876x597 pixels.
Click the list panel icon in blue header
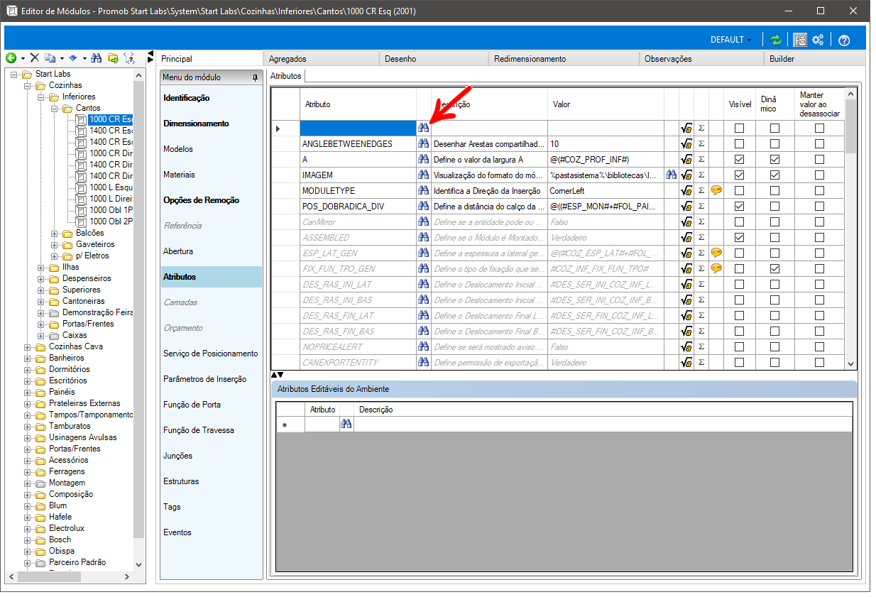pyautogui.click(x=800, y=40)
